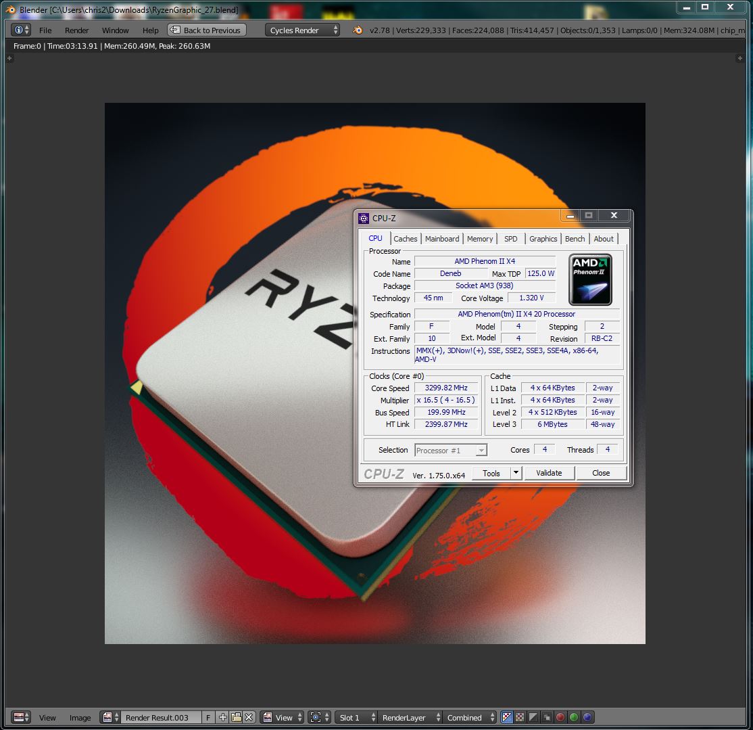Display the Z-buffer channel
The height and width of the screenshot is (730, 753).
click(547, 718)
